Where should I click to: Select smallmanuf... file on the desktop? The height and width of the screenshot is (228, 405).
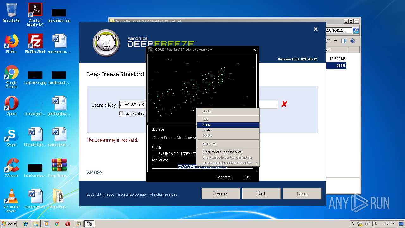point(59,78)
